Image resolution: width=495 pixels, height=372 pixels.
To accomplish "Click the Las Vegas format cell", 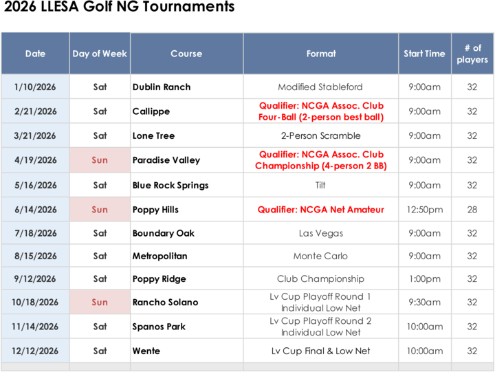I will pyautogui.click(x=321, y=233).
